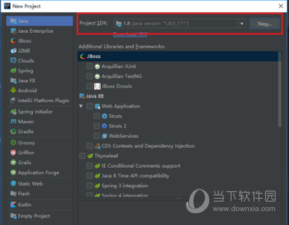Click the New... SDK button
Viewport: 289px width, 225px height.
pyautogui.click(x=264, y=24)
